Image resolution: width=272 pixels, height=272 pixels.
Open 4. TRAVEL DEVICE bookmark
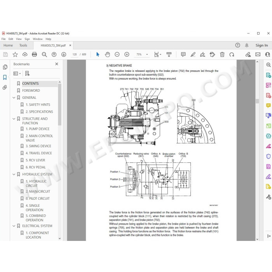click(39, 153)
